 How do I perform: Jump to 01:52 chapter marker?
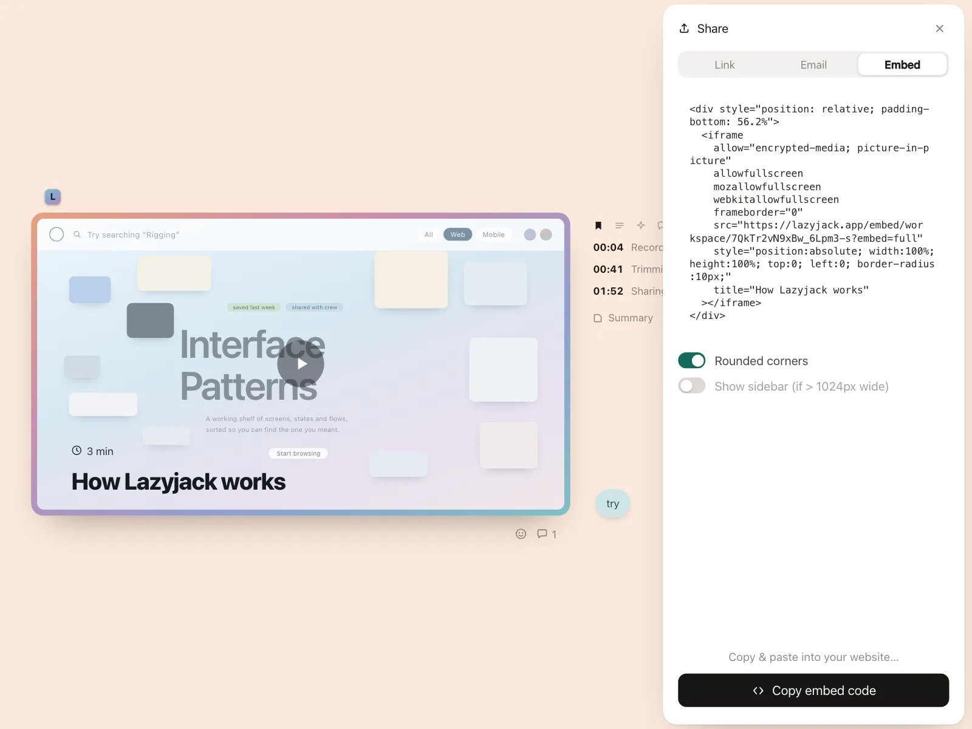click(x=628, y=291)
